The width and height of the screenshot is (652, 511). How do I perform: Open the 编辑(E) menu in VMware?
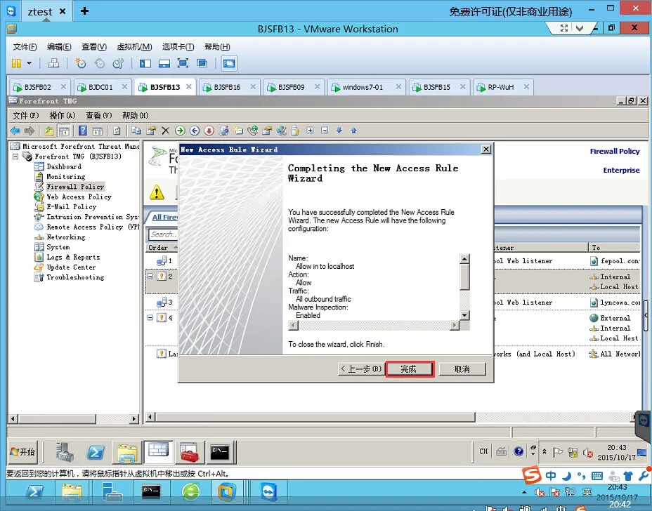59,46
